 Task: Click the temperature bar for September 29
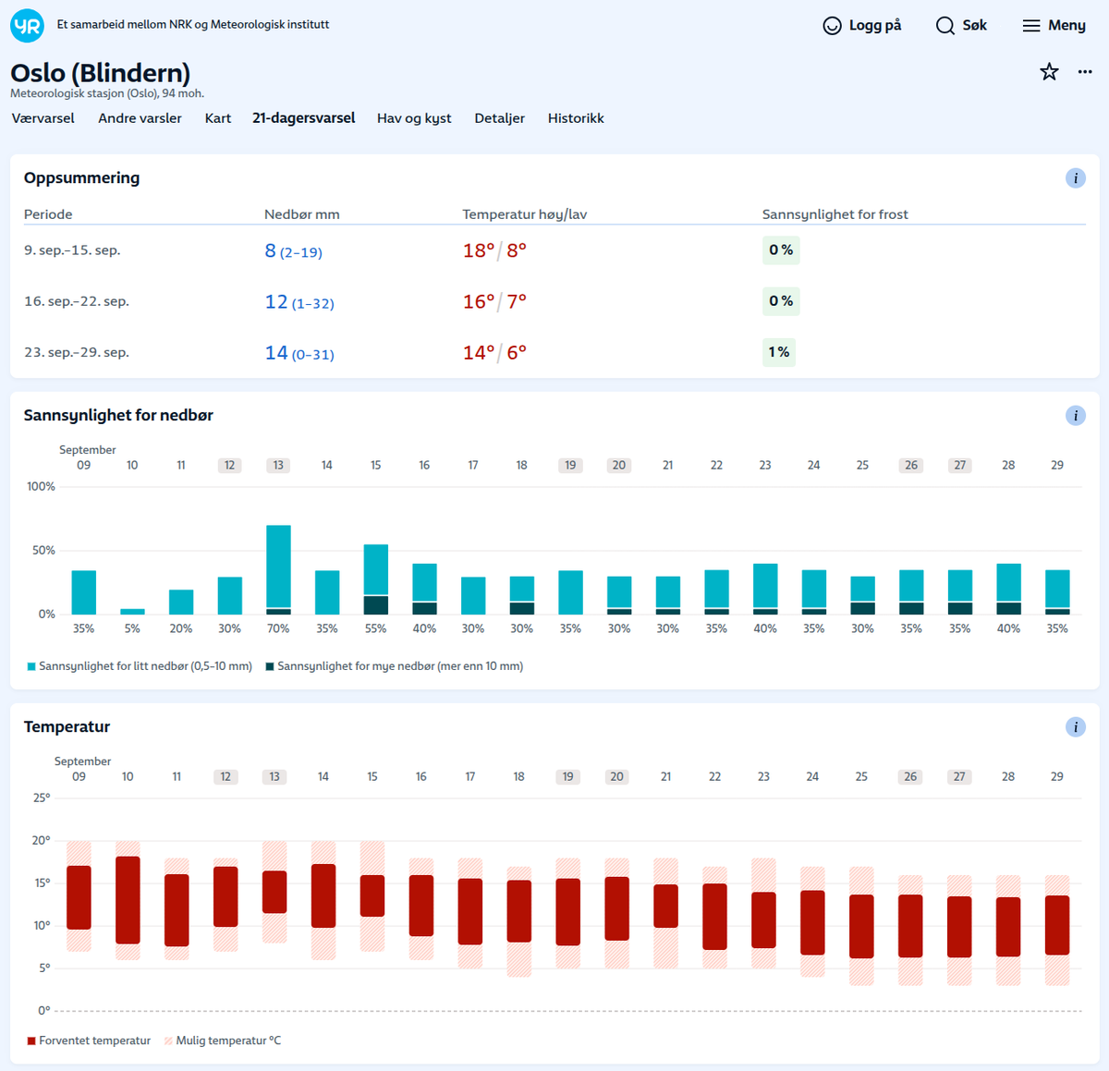tap(1057, 925)
